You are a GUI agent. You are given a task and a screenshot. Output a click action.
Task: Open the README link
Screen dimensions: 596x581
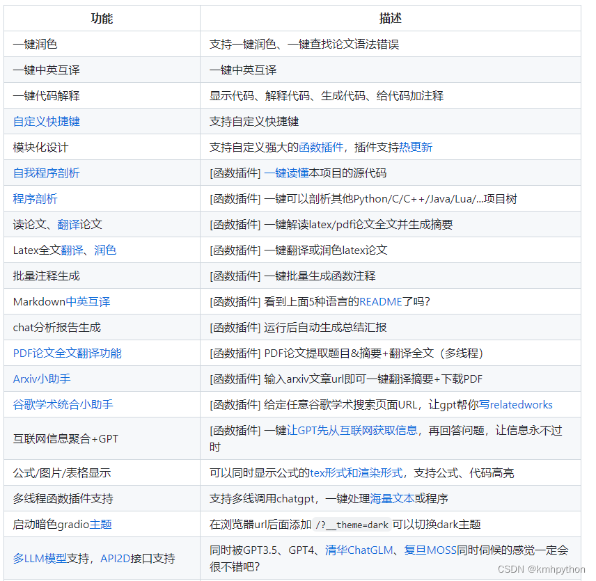click(380, 302)
